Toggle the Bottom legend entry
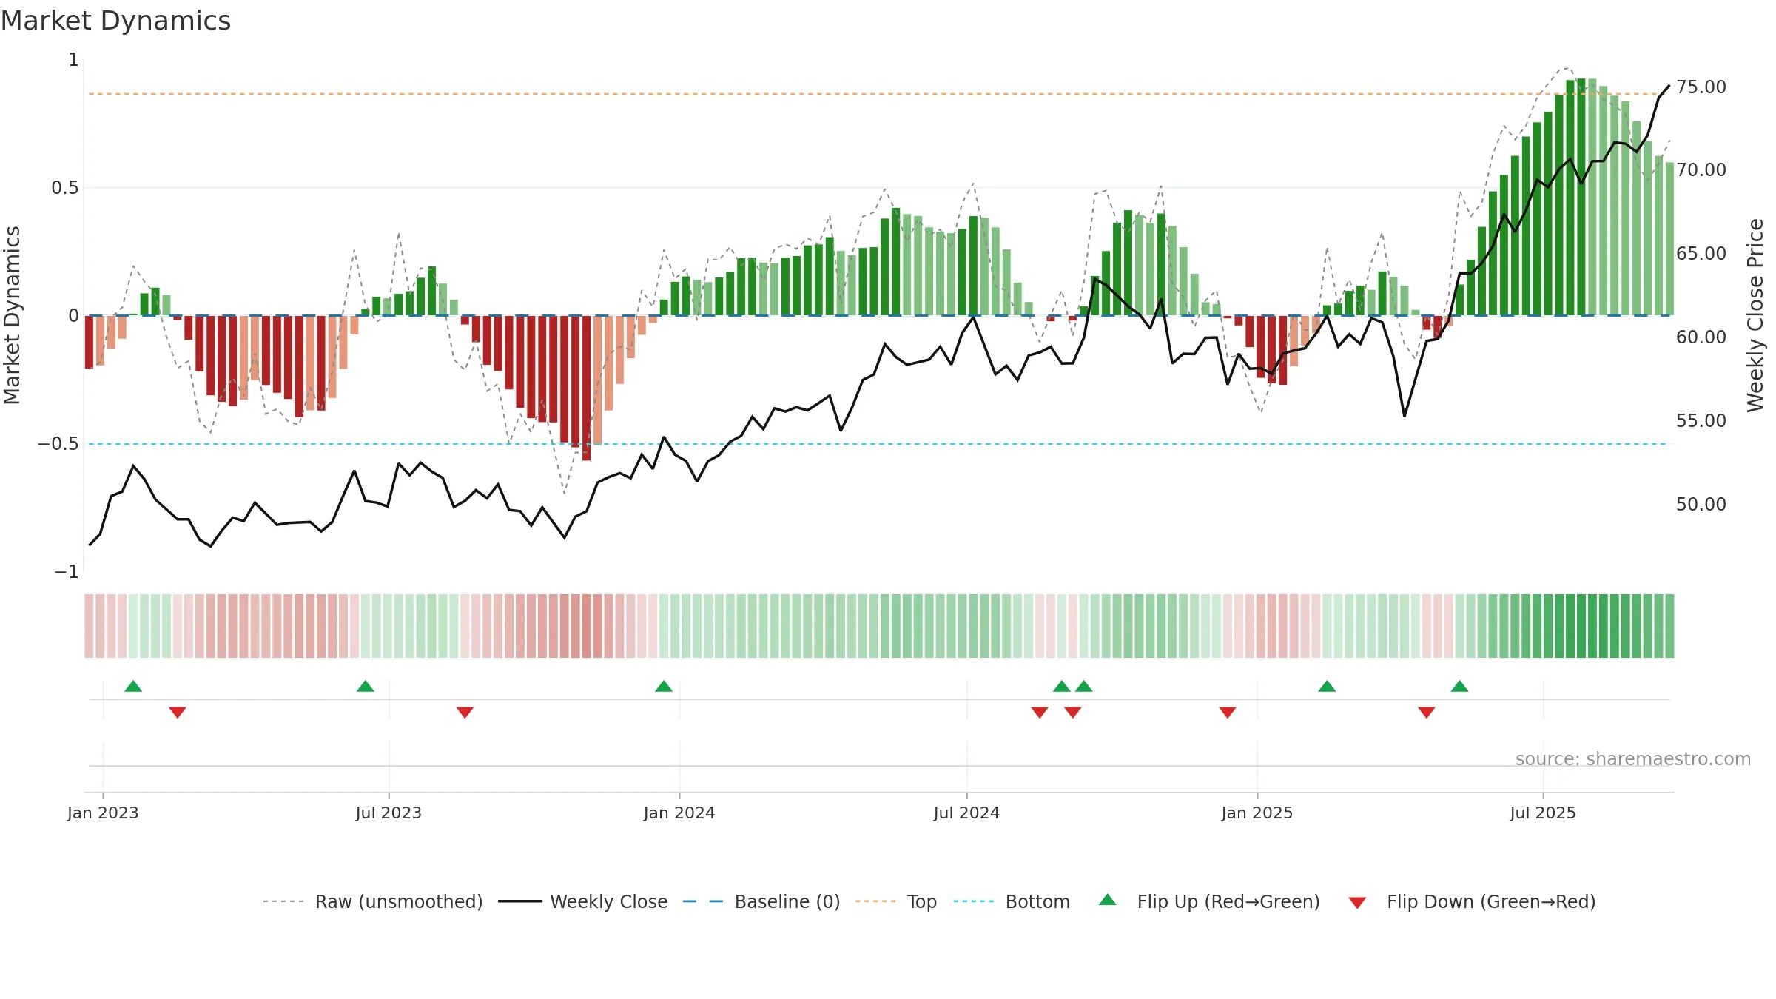The image size is (1776, 999). coord(1012,901)
